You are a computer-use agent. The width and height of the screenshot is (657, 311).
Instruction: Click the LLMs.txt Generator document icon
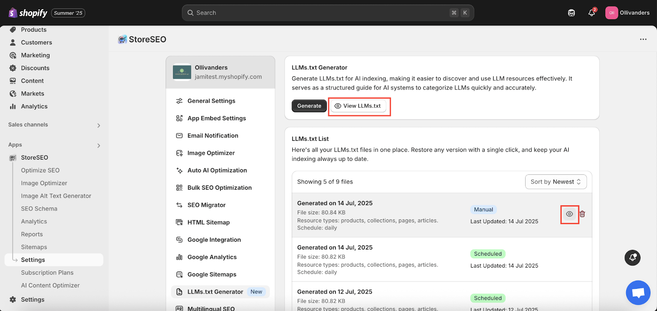pyautogui.click(x=179, y=292)
